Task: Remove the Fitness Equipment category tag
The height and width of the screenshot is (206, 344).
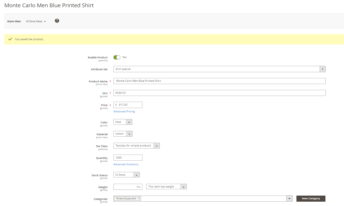Action: pos(139,198)
